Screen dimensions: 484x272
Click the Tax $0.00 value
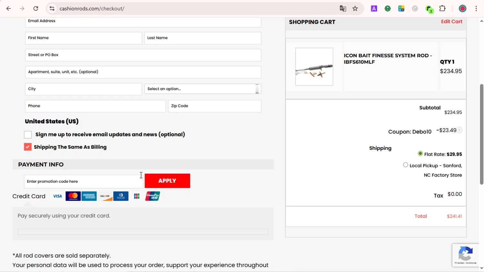pos(455,194)
